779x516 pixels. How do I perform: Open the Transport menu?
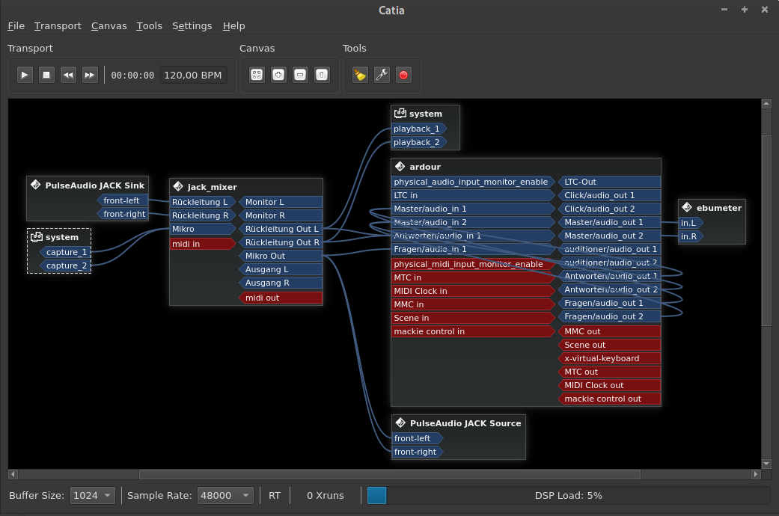[58, 26]
